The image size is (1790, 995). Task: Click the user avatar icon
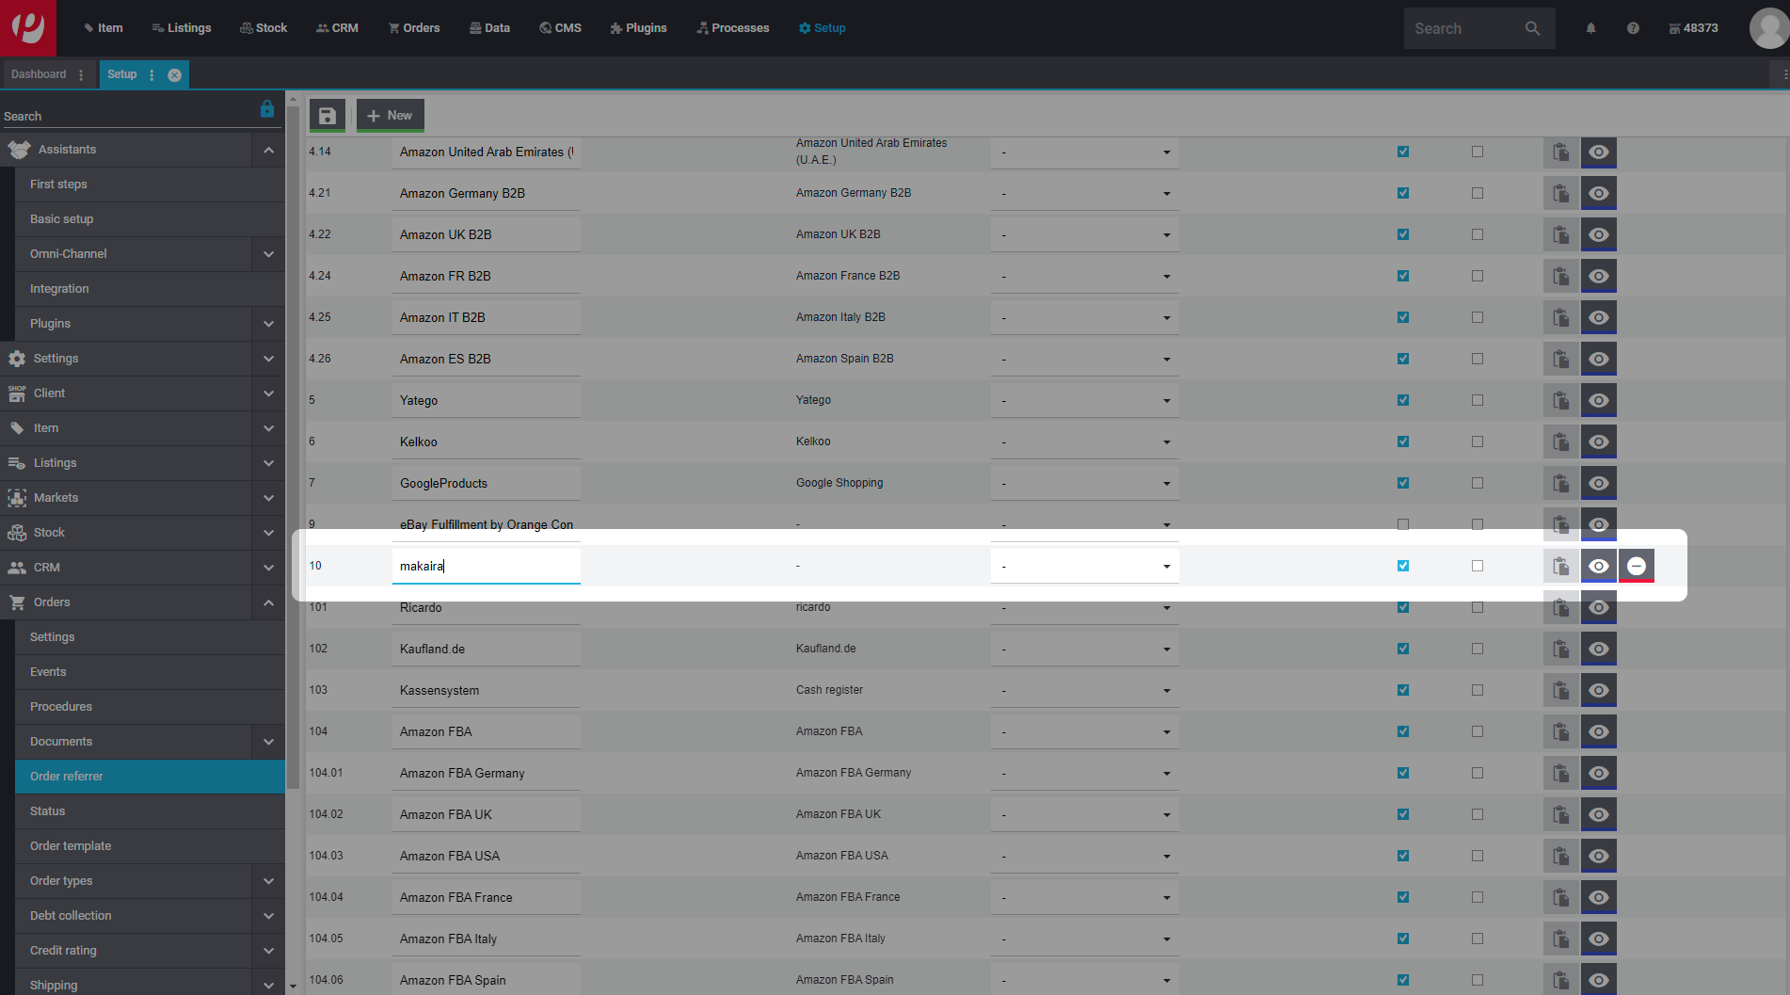pyautogui.click(x=1768, y=28)
